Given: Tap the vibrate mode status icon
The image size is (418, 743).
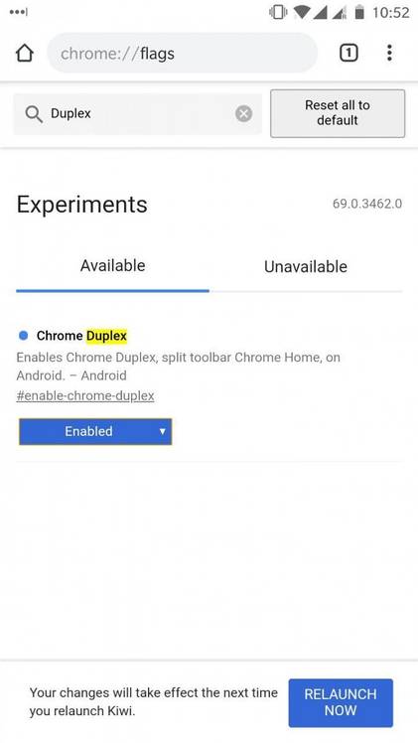Looking at the screenshot, I should (x=278, y=12).
